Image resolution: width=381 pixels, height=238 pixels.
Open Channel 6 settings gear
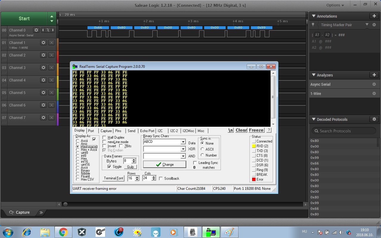click(x=43, y=105)
